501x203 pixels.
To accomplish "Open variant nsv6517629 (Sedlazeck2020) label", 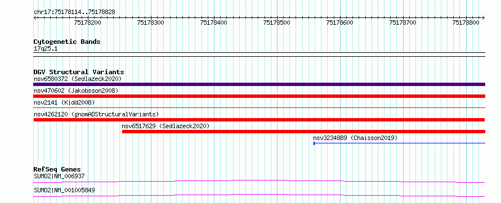I will [x=165, y=126].
